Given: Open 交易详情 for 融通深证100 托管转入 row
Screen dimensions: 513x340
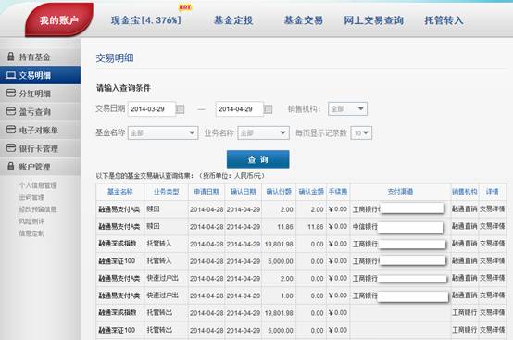Looking at the screenshot, I should coord(492,261).
